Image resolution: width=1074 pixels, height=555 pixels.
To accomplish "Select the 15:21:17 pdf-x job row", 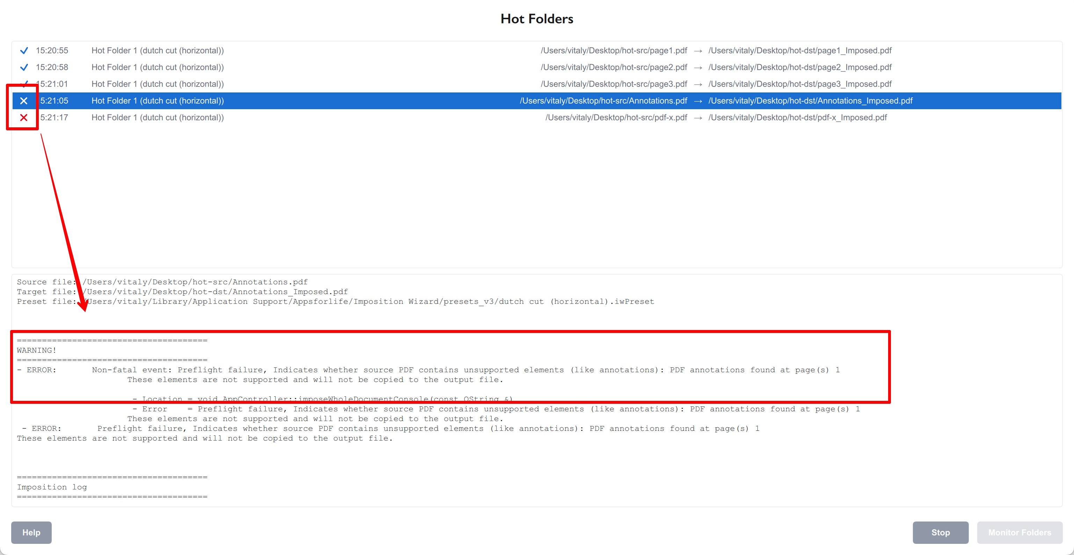I will (x=375, y=118).
